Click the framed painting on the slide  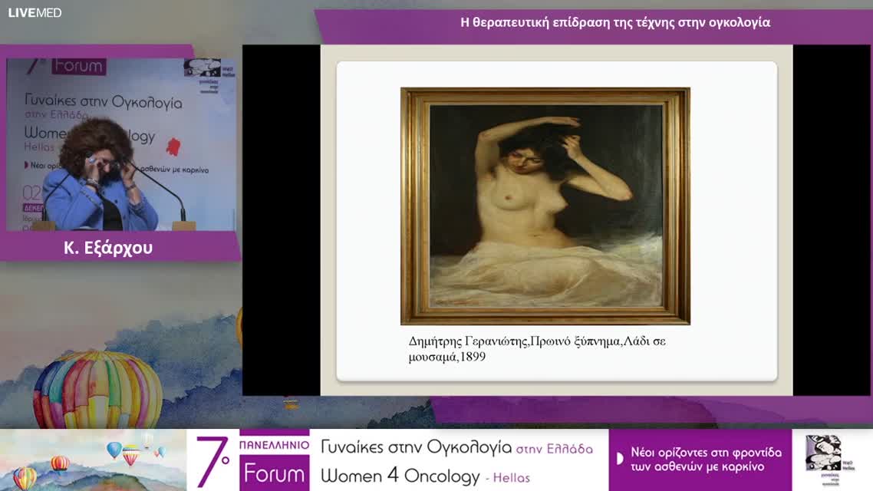coord(545,206)
